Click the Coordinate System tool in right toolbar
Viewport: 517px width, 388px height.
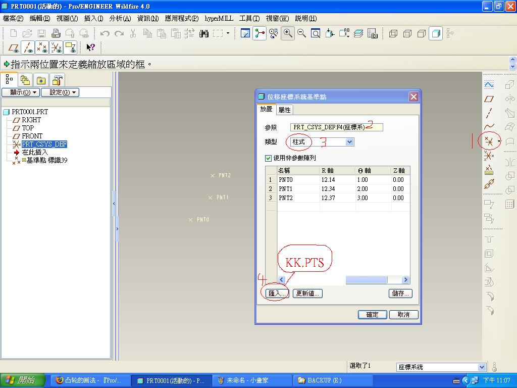(x=489, y=156)
